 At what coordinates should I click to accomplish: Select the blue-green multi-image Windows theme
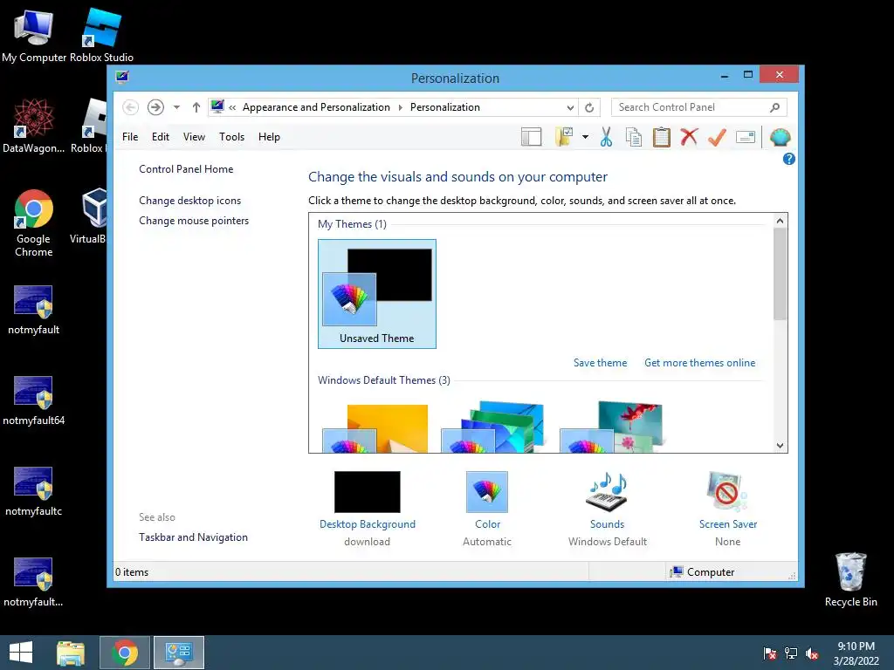tap(493, 427)
